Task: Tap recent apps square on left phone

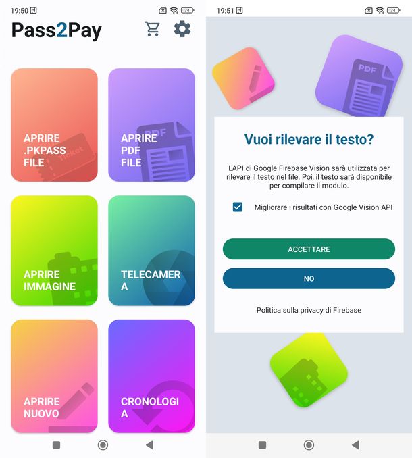Action: 56,445
